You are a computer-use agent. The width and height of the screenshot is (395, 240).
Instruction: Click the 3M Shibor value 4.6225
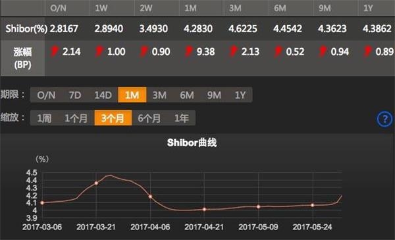click(x=243, y=28)
